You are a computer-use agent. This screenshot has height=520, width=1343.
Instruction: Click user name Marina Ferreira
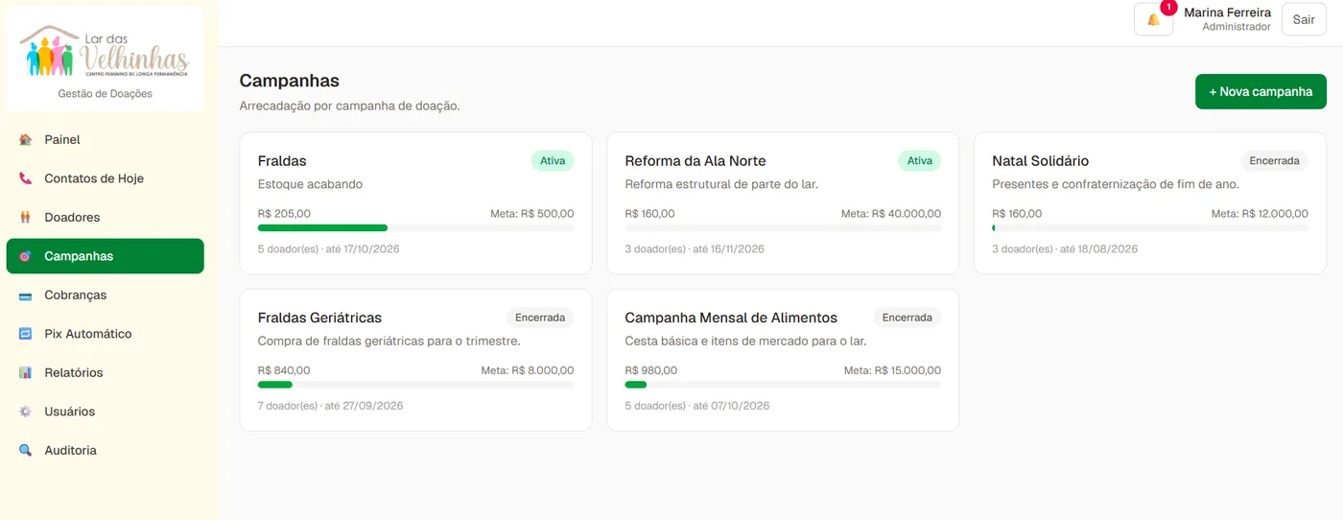coord(1227,12)
